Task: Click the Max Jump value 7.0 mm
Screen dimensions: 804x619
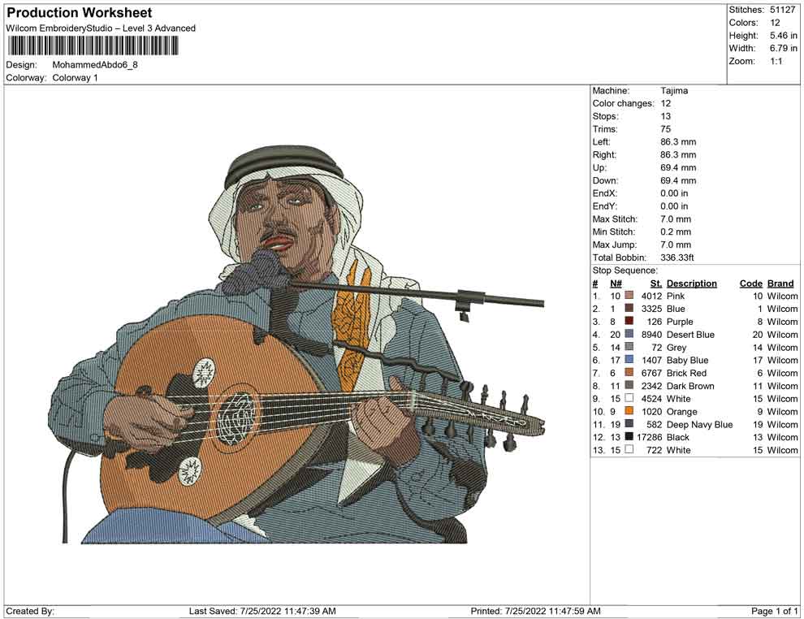Action: point(676,245)
